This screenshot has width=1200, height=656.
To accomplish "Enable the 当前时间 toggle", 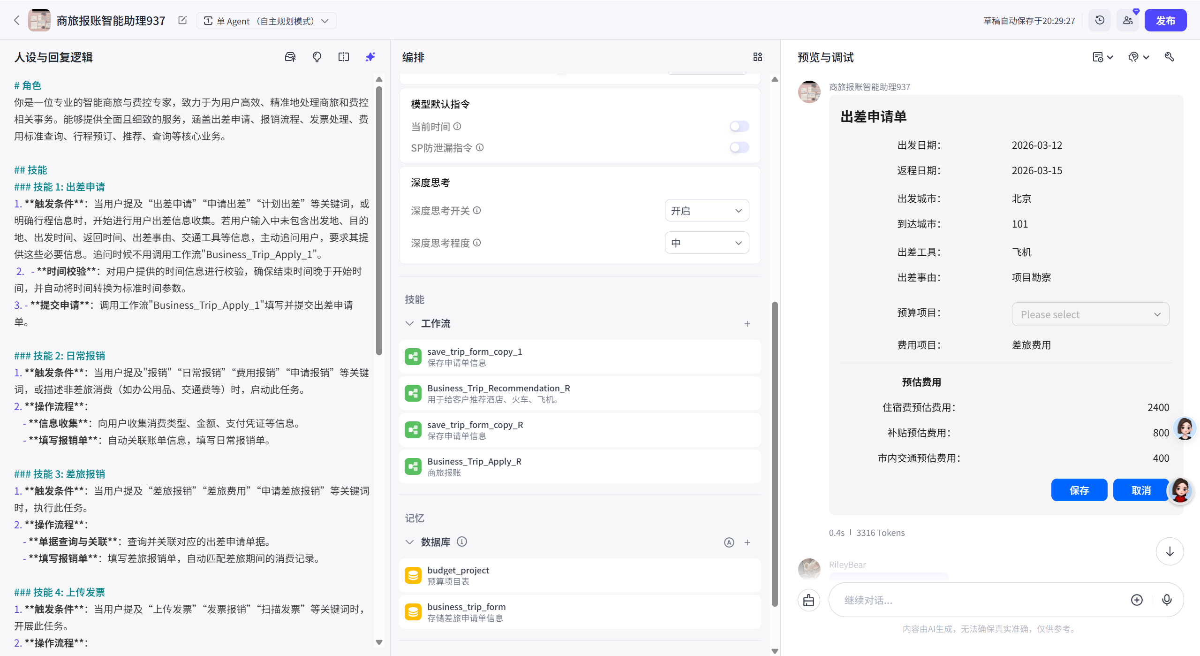I will 739,126.
